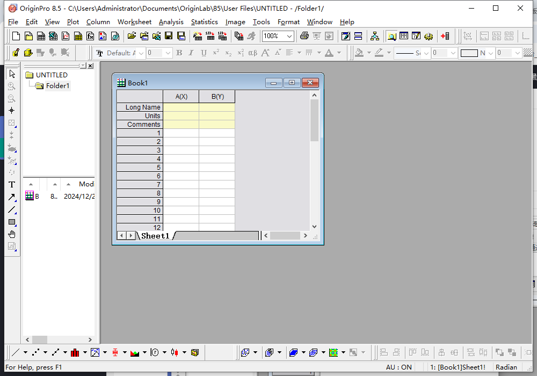Expand the Scatter plot type arrow
The width and height of the screenshot is (537, 376).
coord(45,352)
